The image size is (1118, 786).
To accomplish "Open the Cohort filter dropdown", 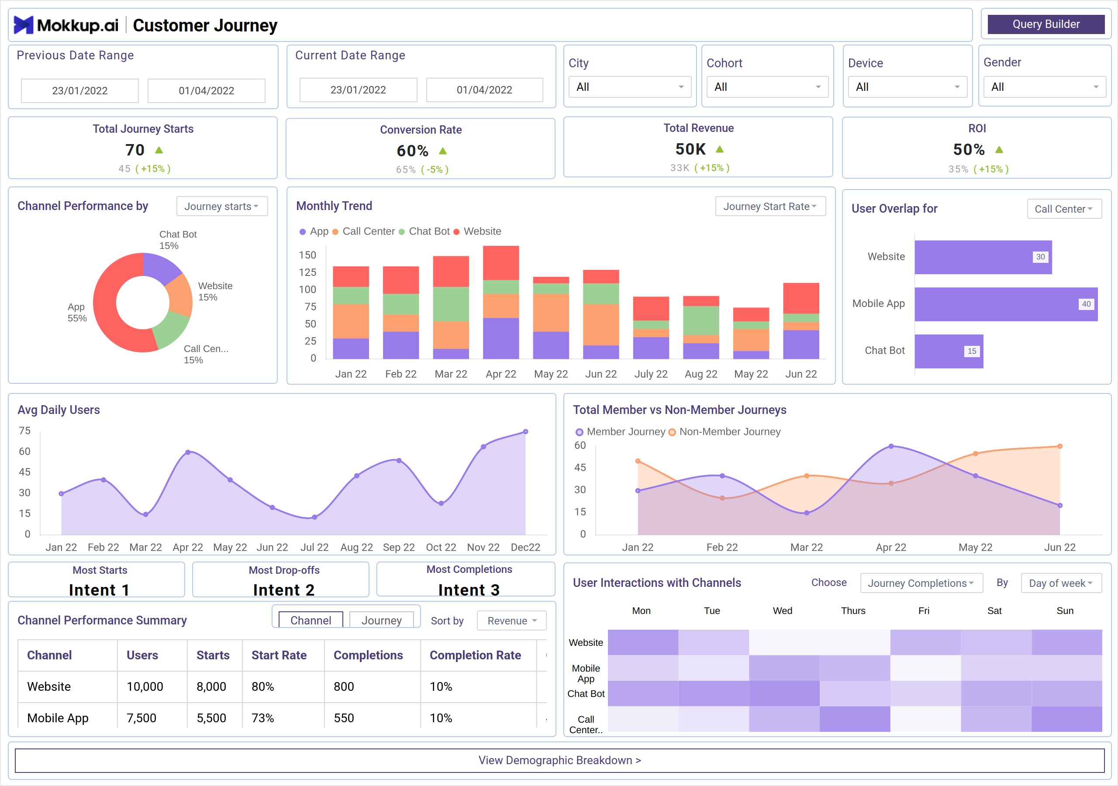I will tap(767, 87).
